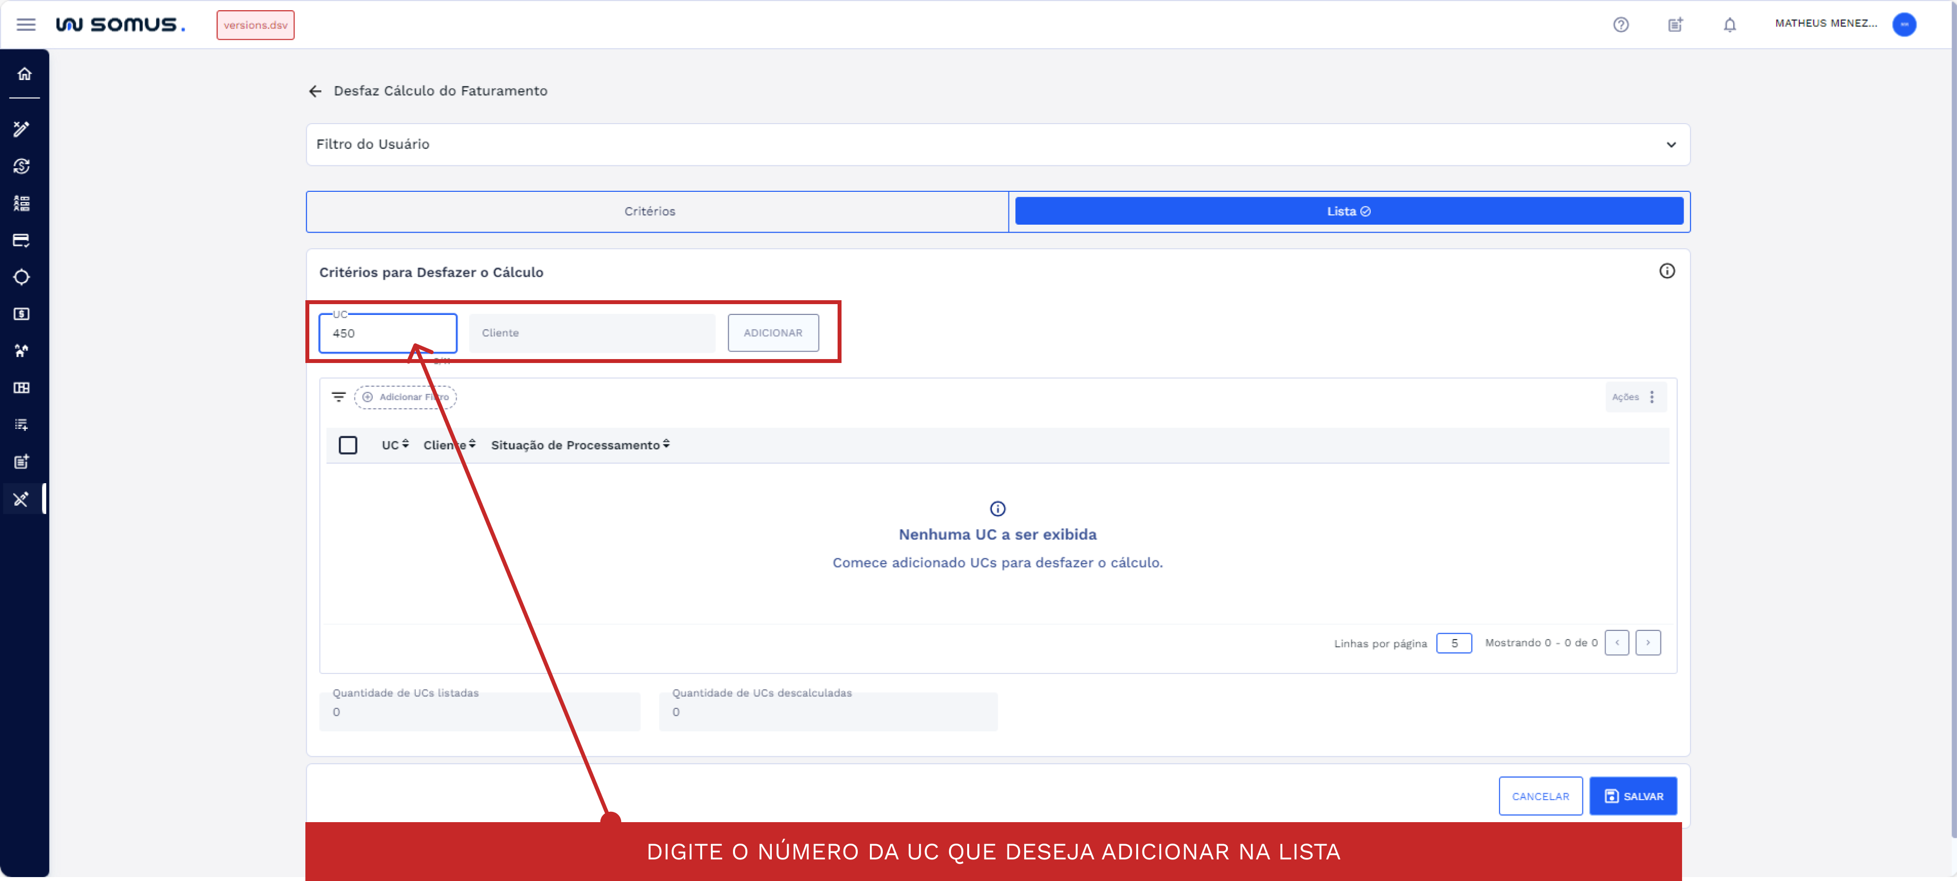Switch to the Critérios tab
The height and width of the screenshot is (881, 1957).
tap(650, 211)
